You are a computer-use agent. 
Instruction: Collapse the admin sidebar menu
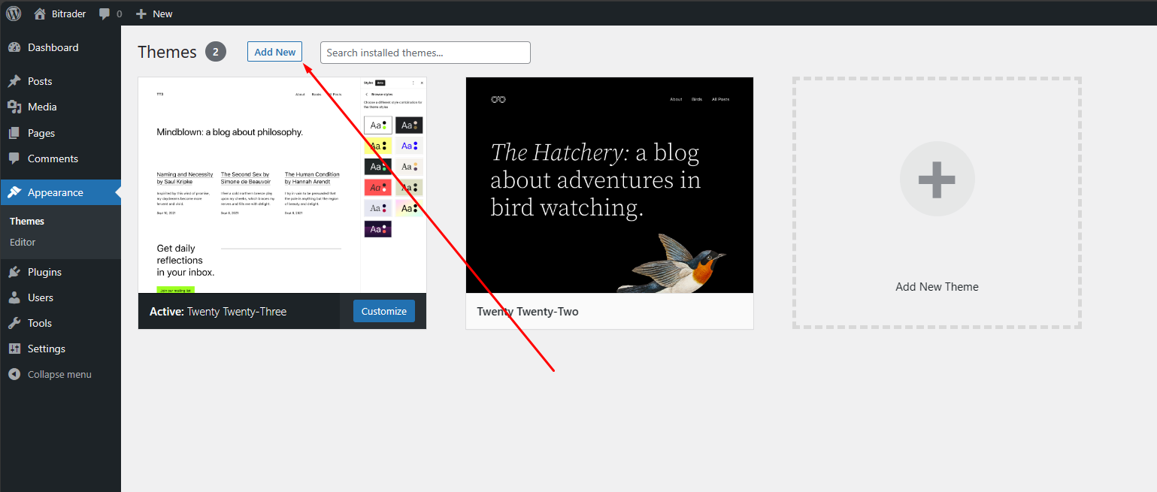click(59, 374)
